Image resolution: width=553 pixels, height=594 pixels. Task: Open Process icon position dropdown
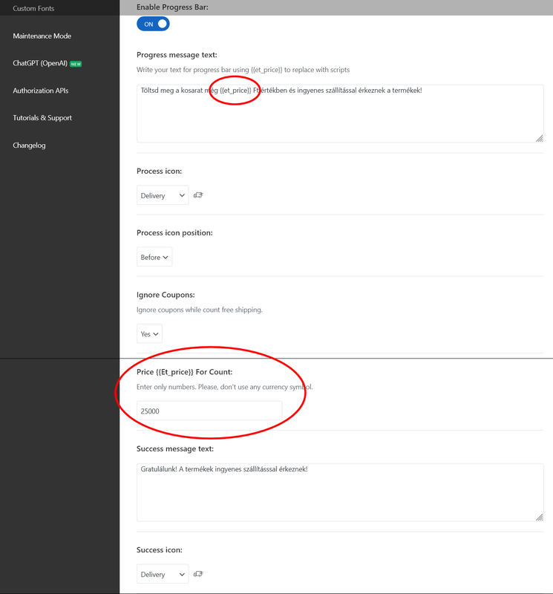click(154, 257)
